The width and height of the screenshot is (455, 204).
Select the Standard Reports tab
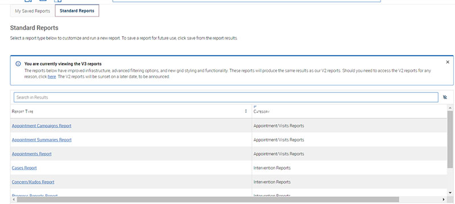77,11
